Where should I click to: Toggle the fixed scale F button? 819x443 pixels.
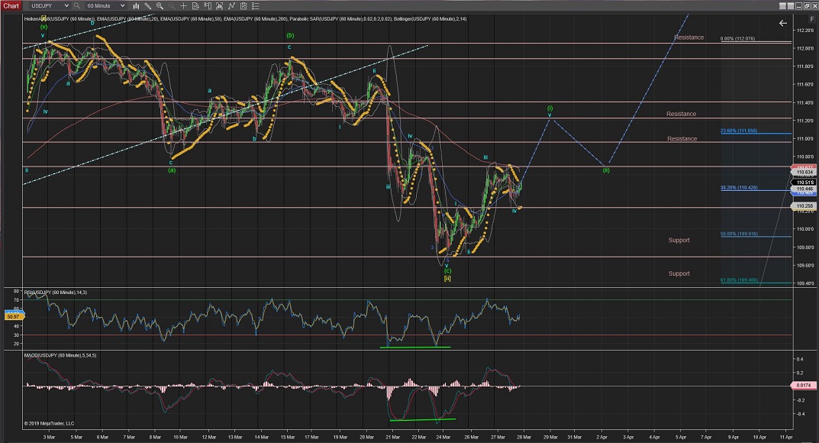[812, 19]
